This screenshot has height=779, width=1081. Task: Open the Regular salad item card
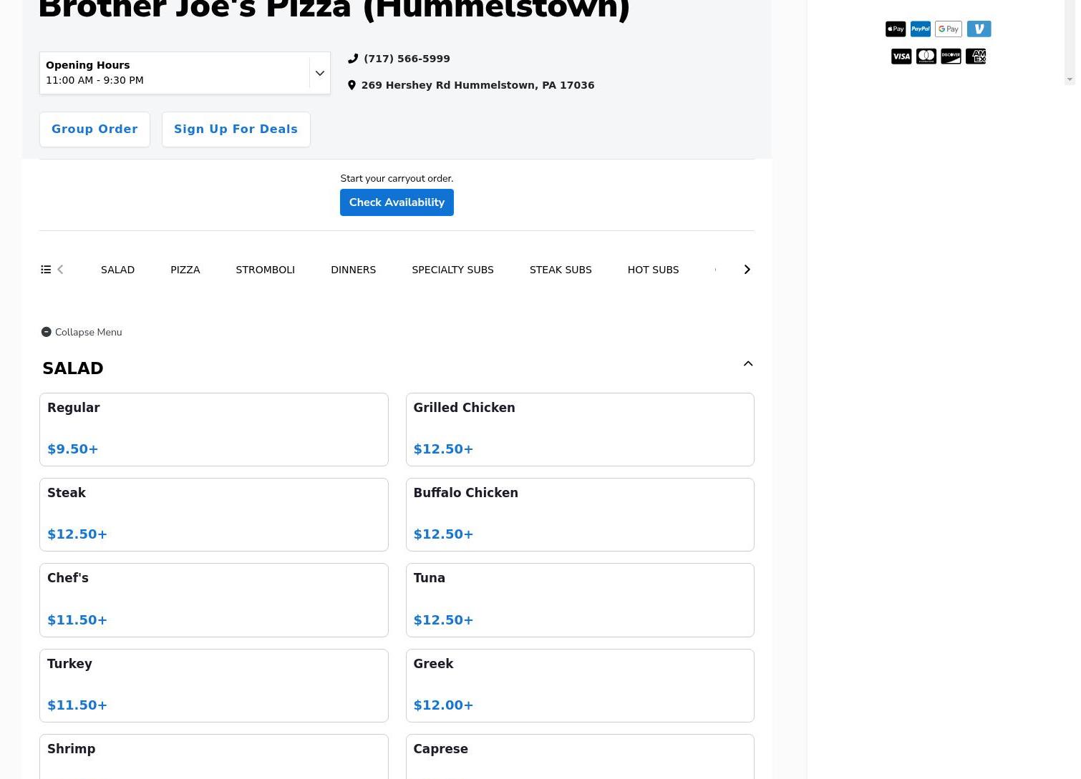214,429
